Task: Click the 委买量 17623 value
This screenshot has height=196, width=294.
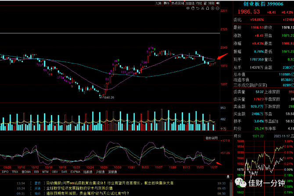Action: [258, 99]
